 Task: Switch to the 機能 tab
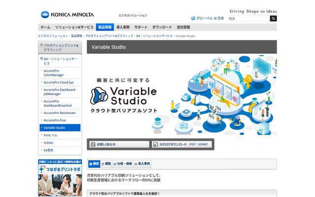point(106,164)
